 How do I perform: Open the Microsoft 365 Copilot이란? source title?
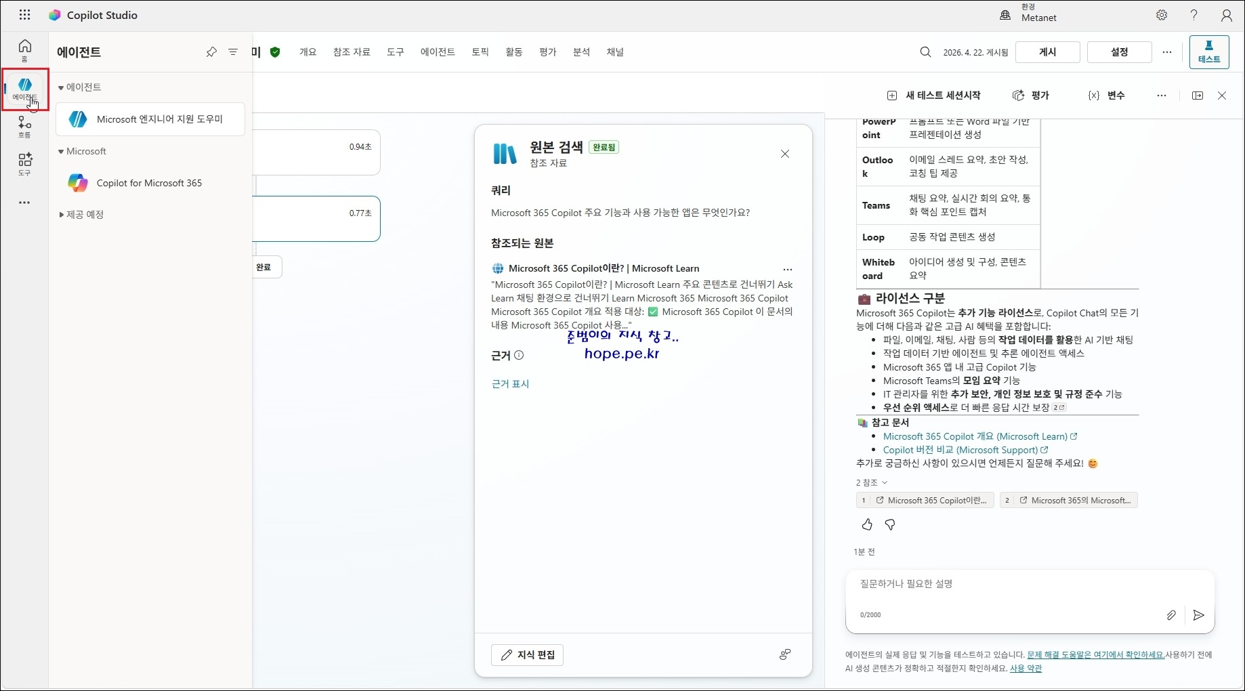click(x=604, y=268)
